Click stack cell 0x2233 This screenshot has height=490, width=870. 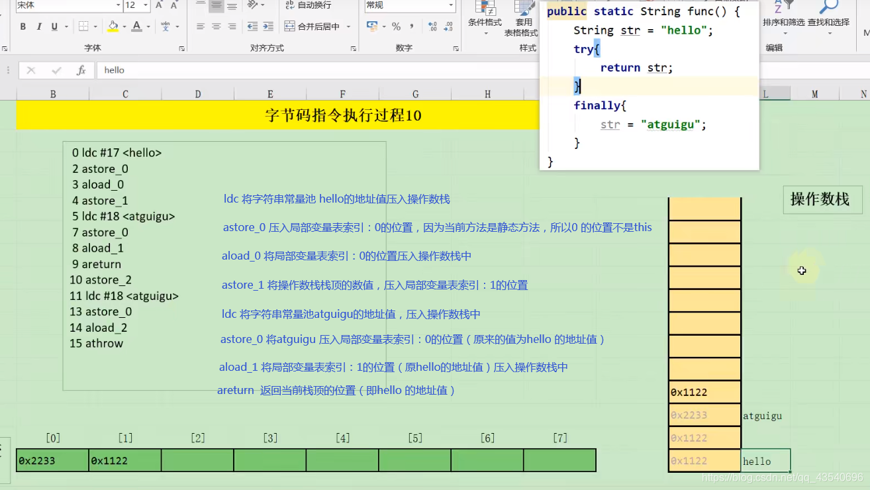pos(704,415)
